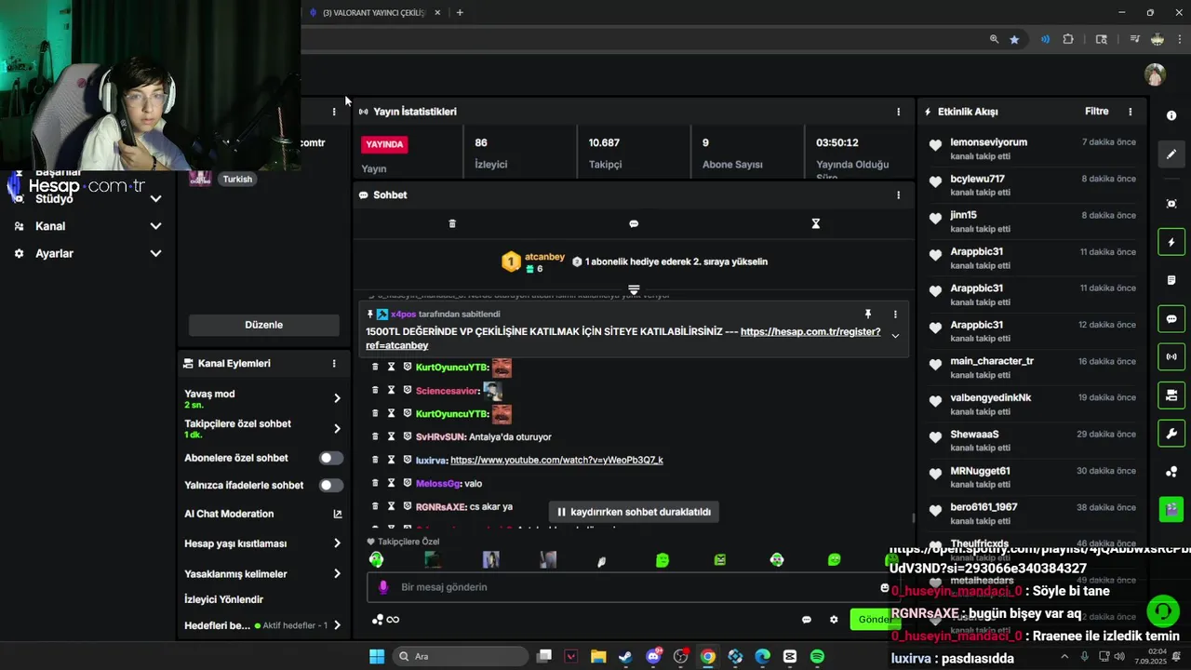This screenshot has height=670, width=1191.
Task: Open the layout panel icon in right sidebar
Action: tap(1171, 395)
